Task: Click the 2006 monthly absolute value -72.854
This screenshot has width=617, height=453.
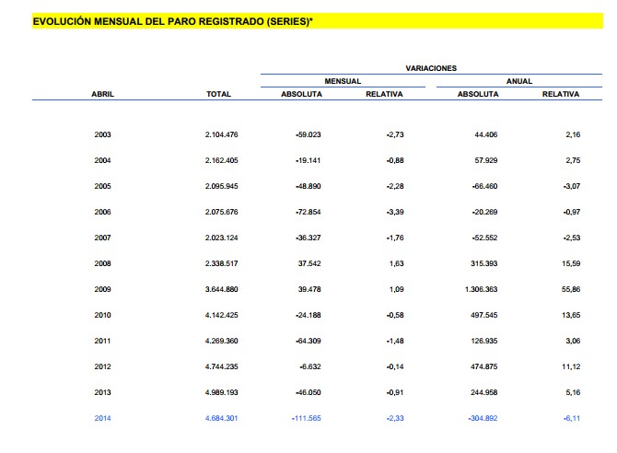Action: tap(306, 213)
